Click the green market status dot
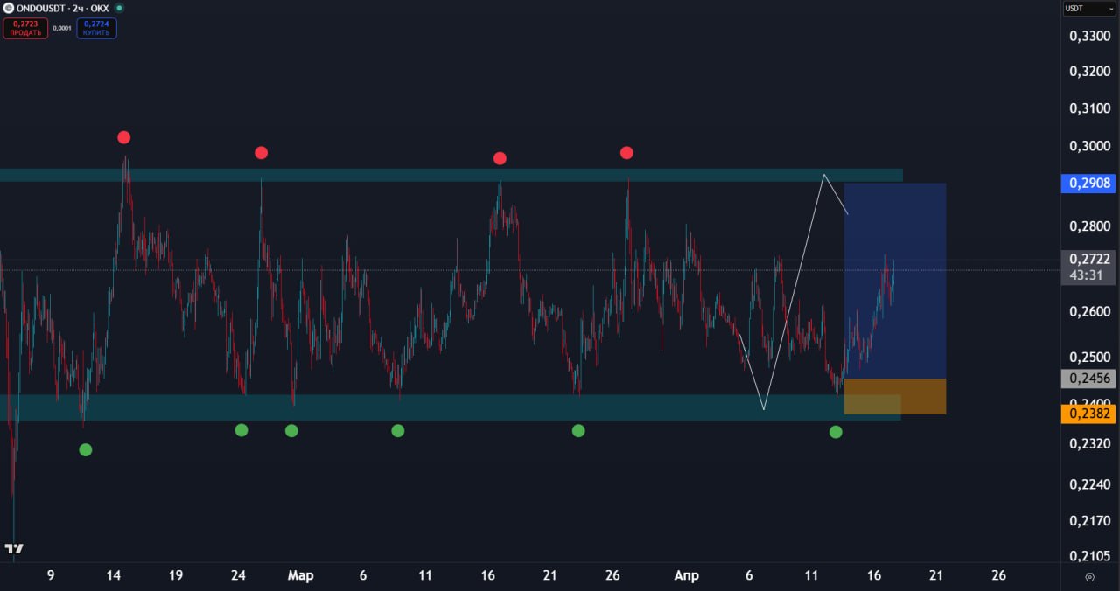The height and width of the screenshot is (591, 1120). [119, 8]
